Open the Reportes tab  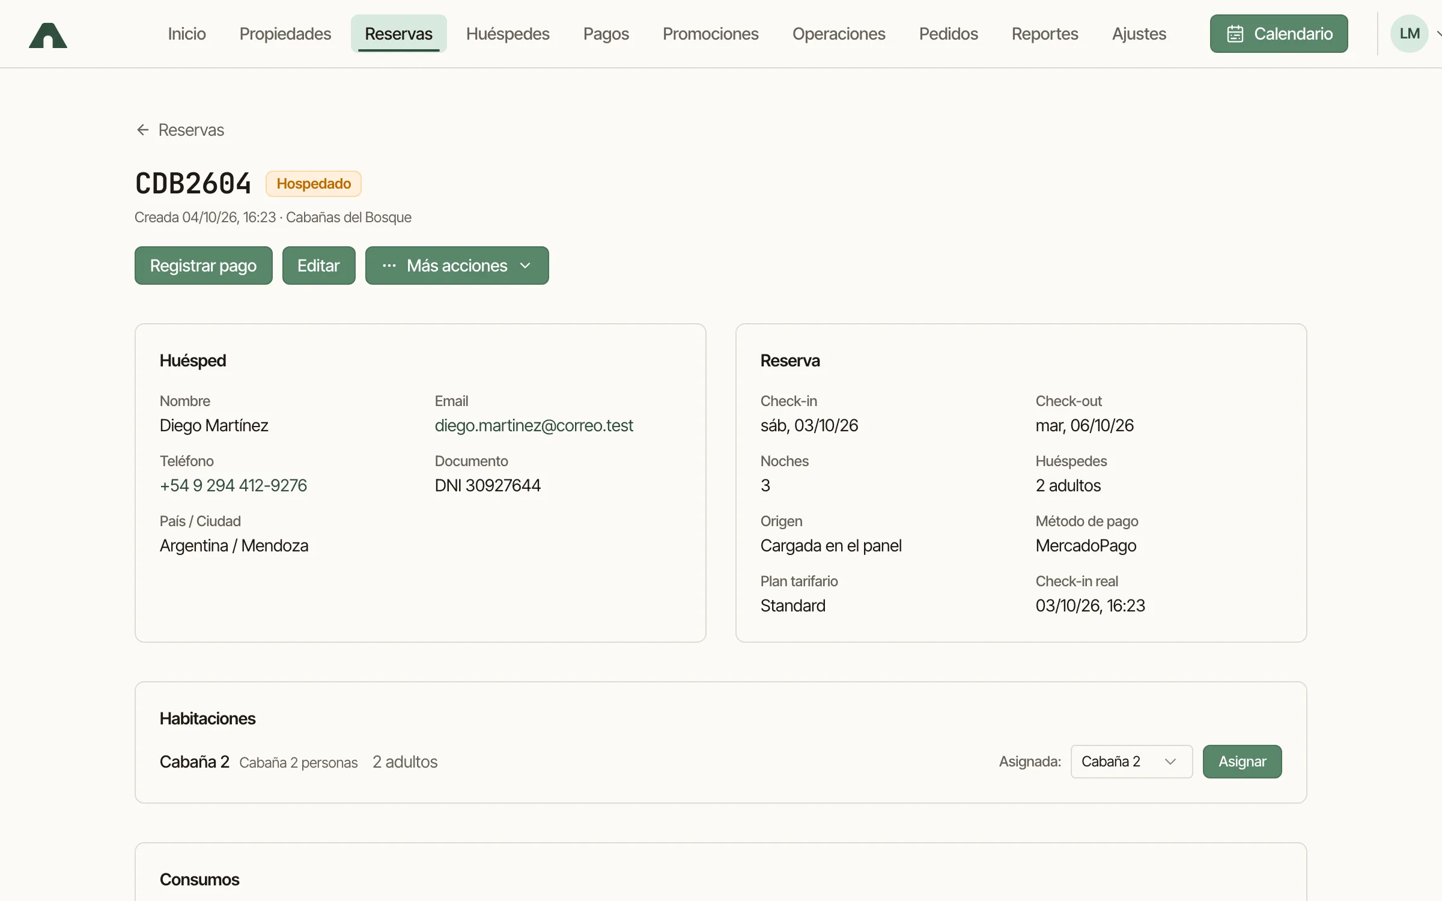tap(1045, 34)
